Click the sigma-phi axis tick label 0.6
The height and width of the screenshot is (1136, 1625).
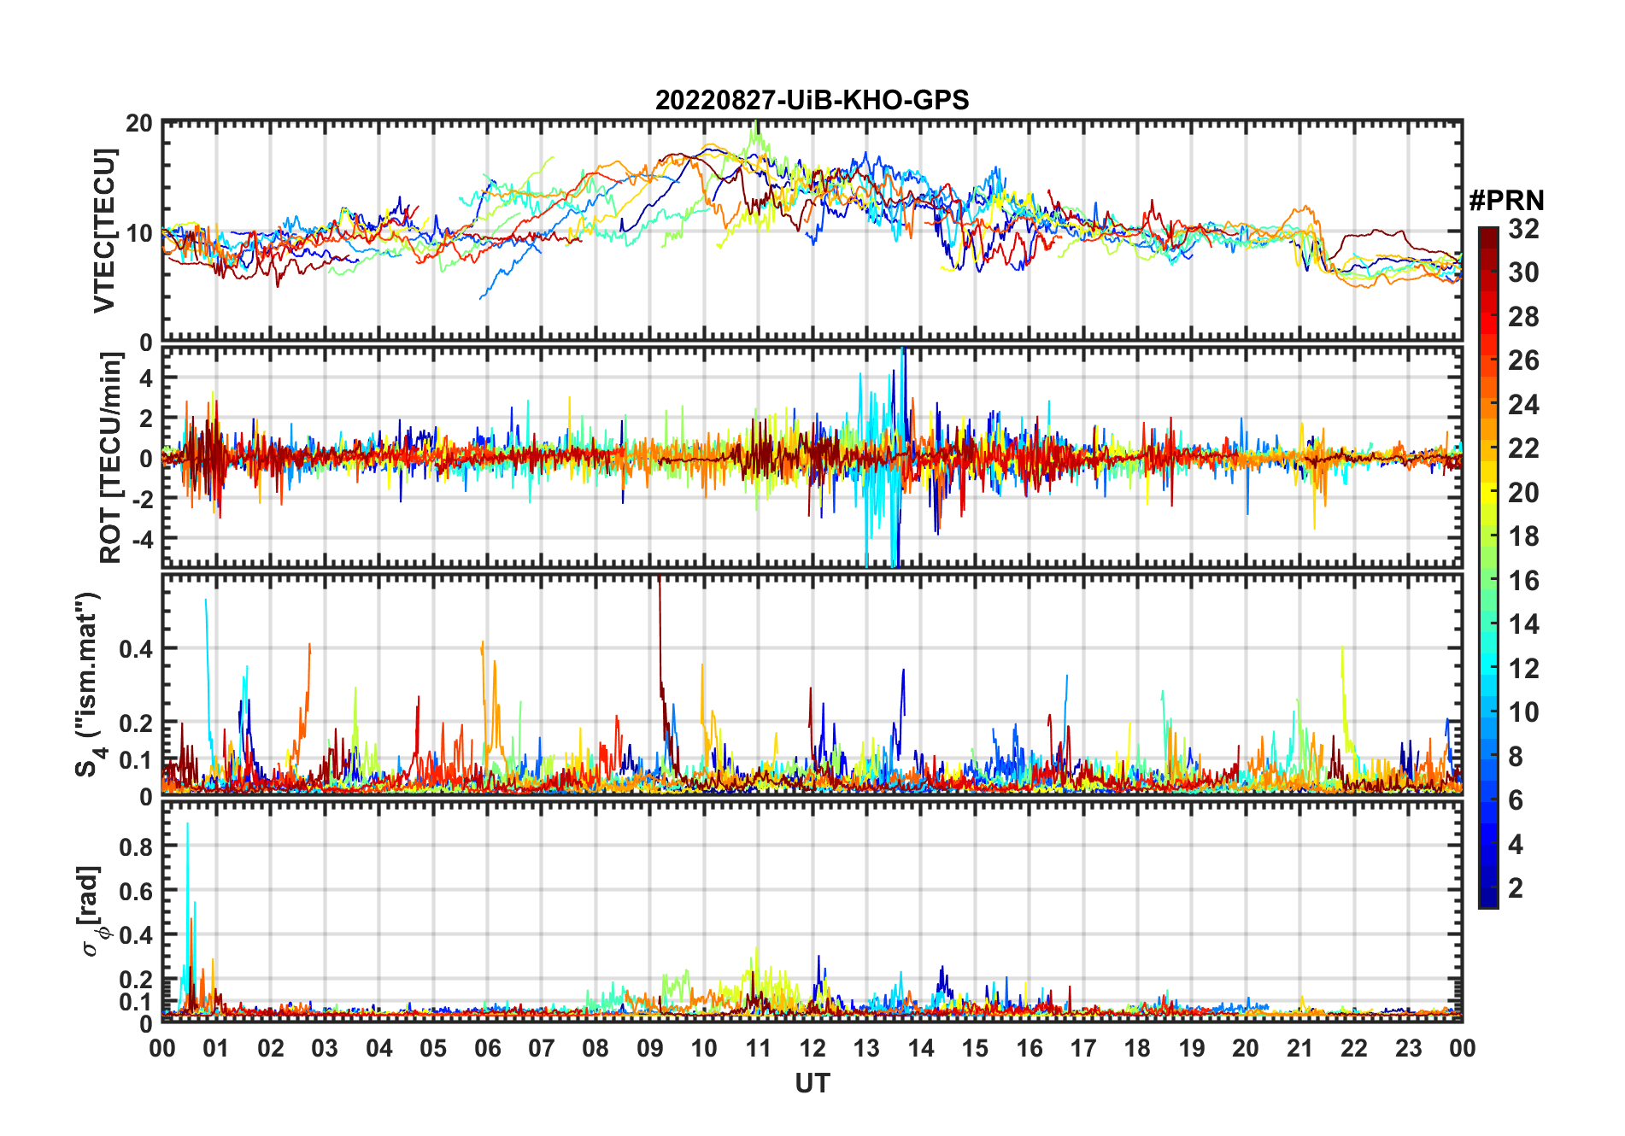[137, 891]
